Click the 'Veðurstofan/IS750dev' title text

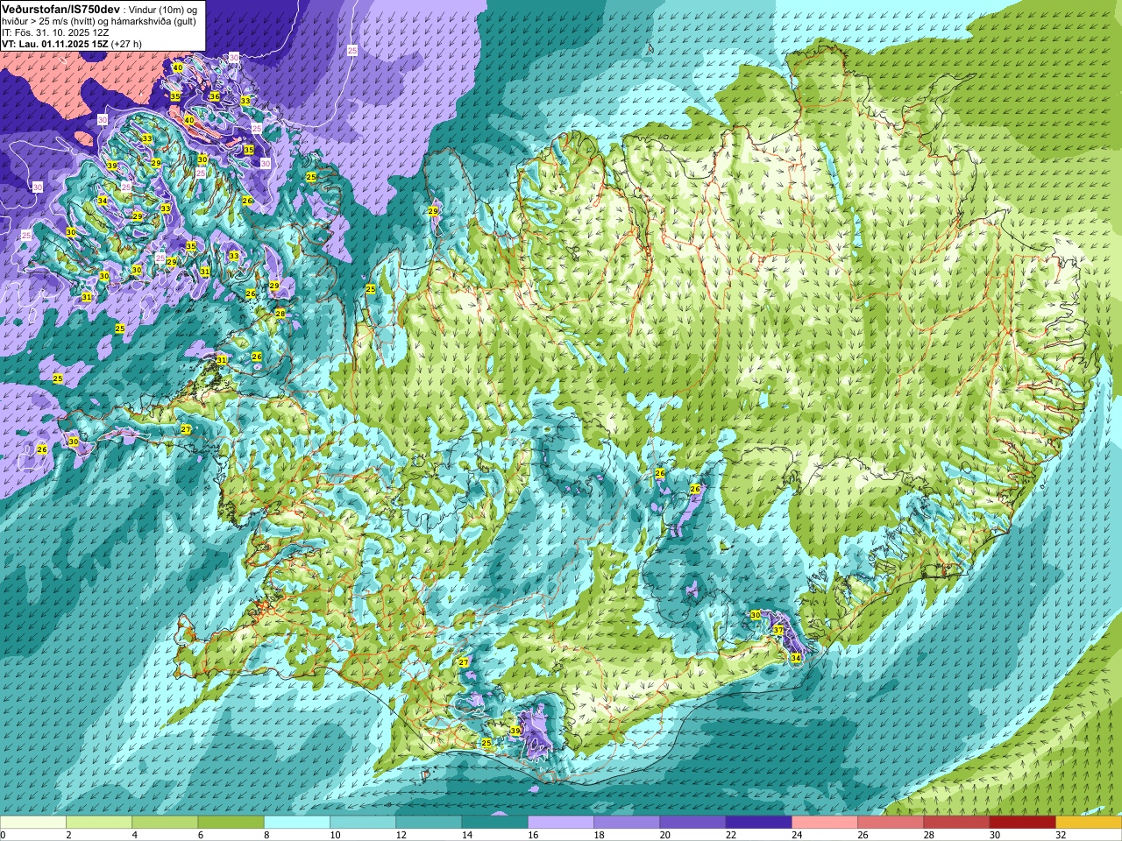click(61, 9)
